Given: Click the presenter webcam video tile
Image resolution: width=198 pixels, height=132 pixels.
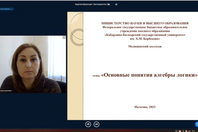Looking at the screenshot, I should [x=33, y=64].
